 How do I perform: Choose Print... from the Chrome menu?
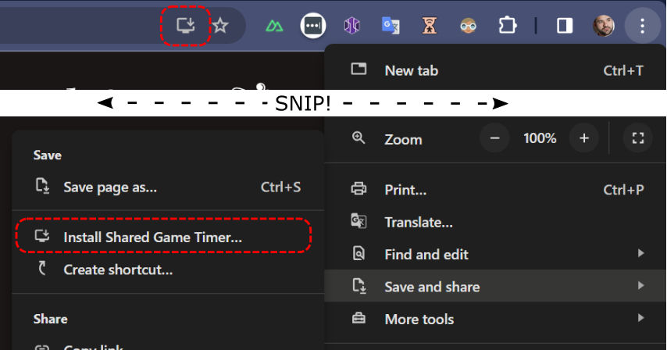(x=405, y=190)
